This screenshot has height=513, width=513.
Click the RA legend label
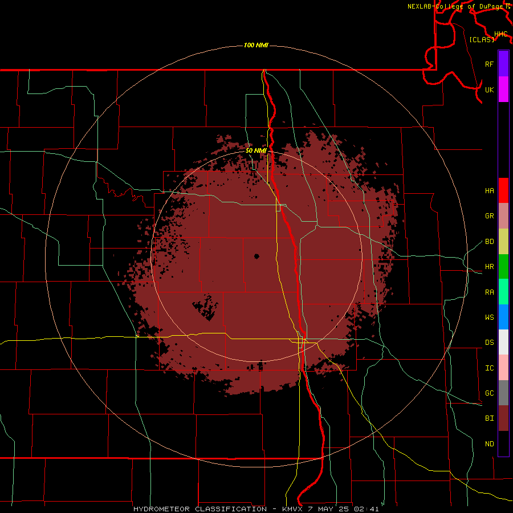tap(489, 292)
